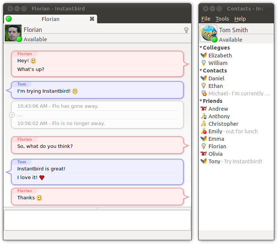Click the Available status text under Tom Smith
Screen dimensions: 278x244
[x=231, y=39]
